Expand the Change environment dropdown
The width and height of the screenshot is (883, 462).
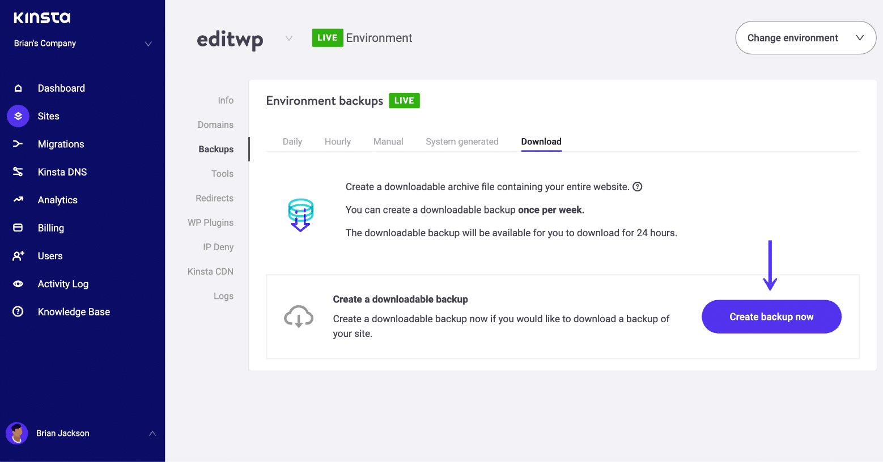coord(805,37)
